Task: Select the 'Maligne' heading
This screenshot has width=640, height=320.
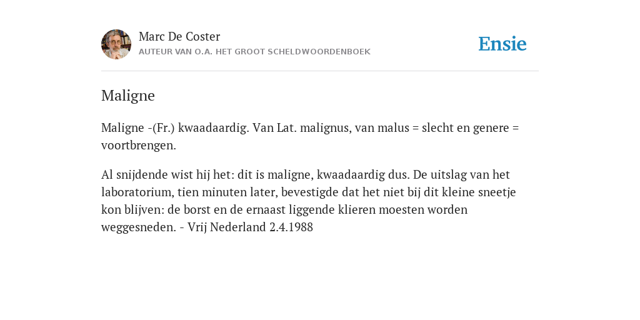Action: [x=127, y=96]
